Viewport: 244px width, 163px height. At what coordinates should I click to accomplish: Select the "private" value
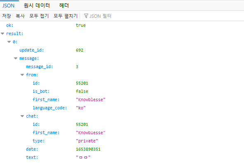87,141
